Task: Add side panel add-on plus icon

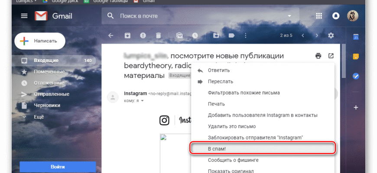Action: point(356,108)
